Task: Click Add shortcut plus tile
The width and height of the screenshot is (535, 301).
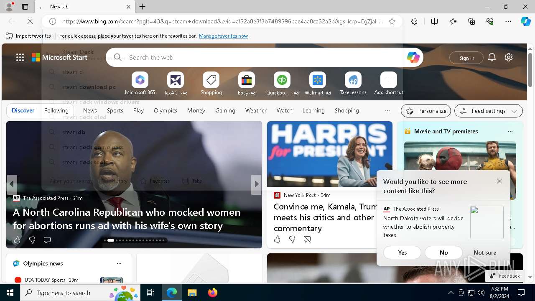Action: 389,84
